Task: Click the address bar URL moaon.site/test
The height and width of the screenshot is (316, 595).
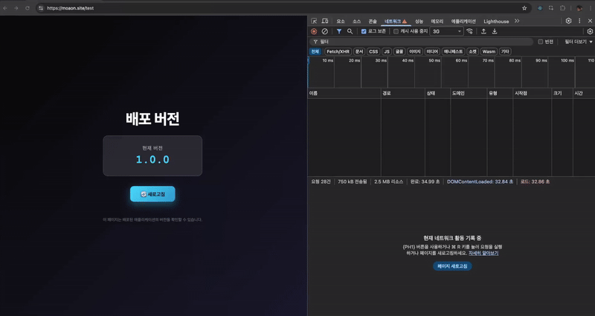Action: 70,8
